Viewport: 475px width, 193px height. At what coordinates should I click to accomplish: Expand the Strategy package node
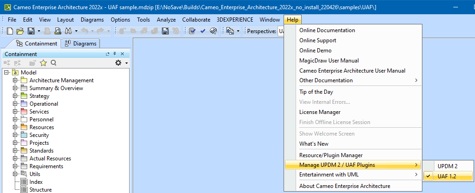pyautogui.click(x=15, y=96)
